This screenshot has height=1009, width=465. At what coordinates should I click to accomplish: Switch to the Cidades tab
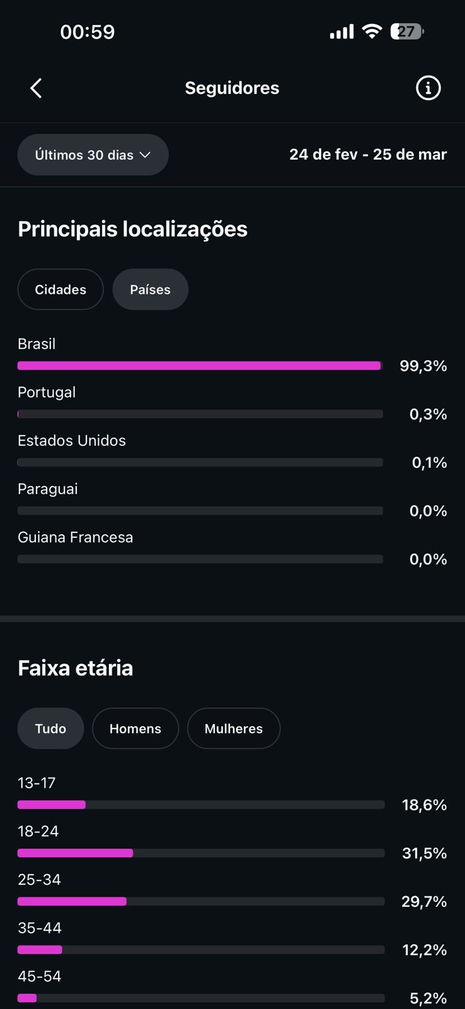point(60,289)
